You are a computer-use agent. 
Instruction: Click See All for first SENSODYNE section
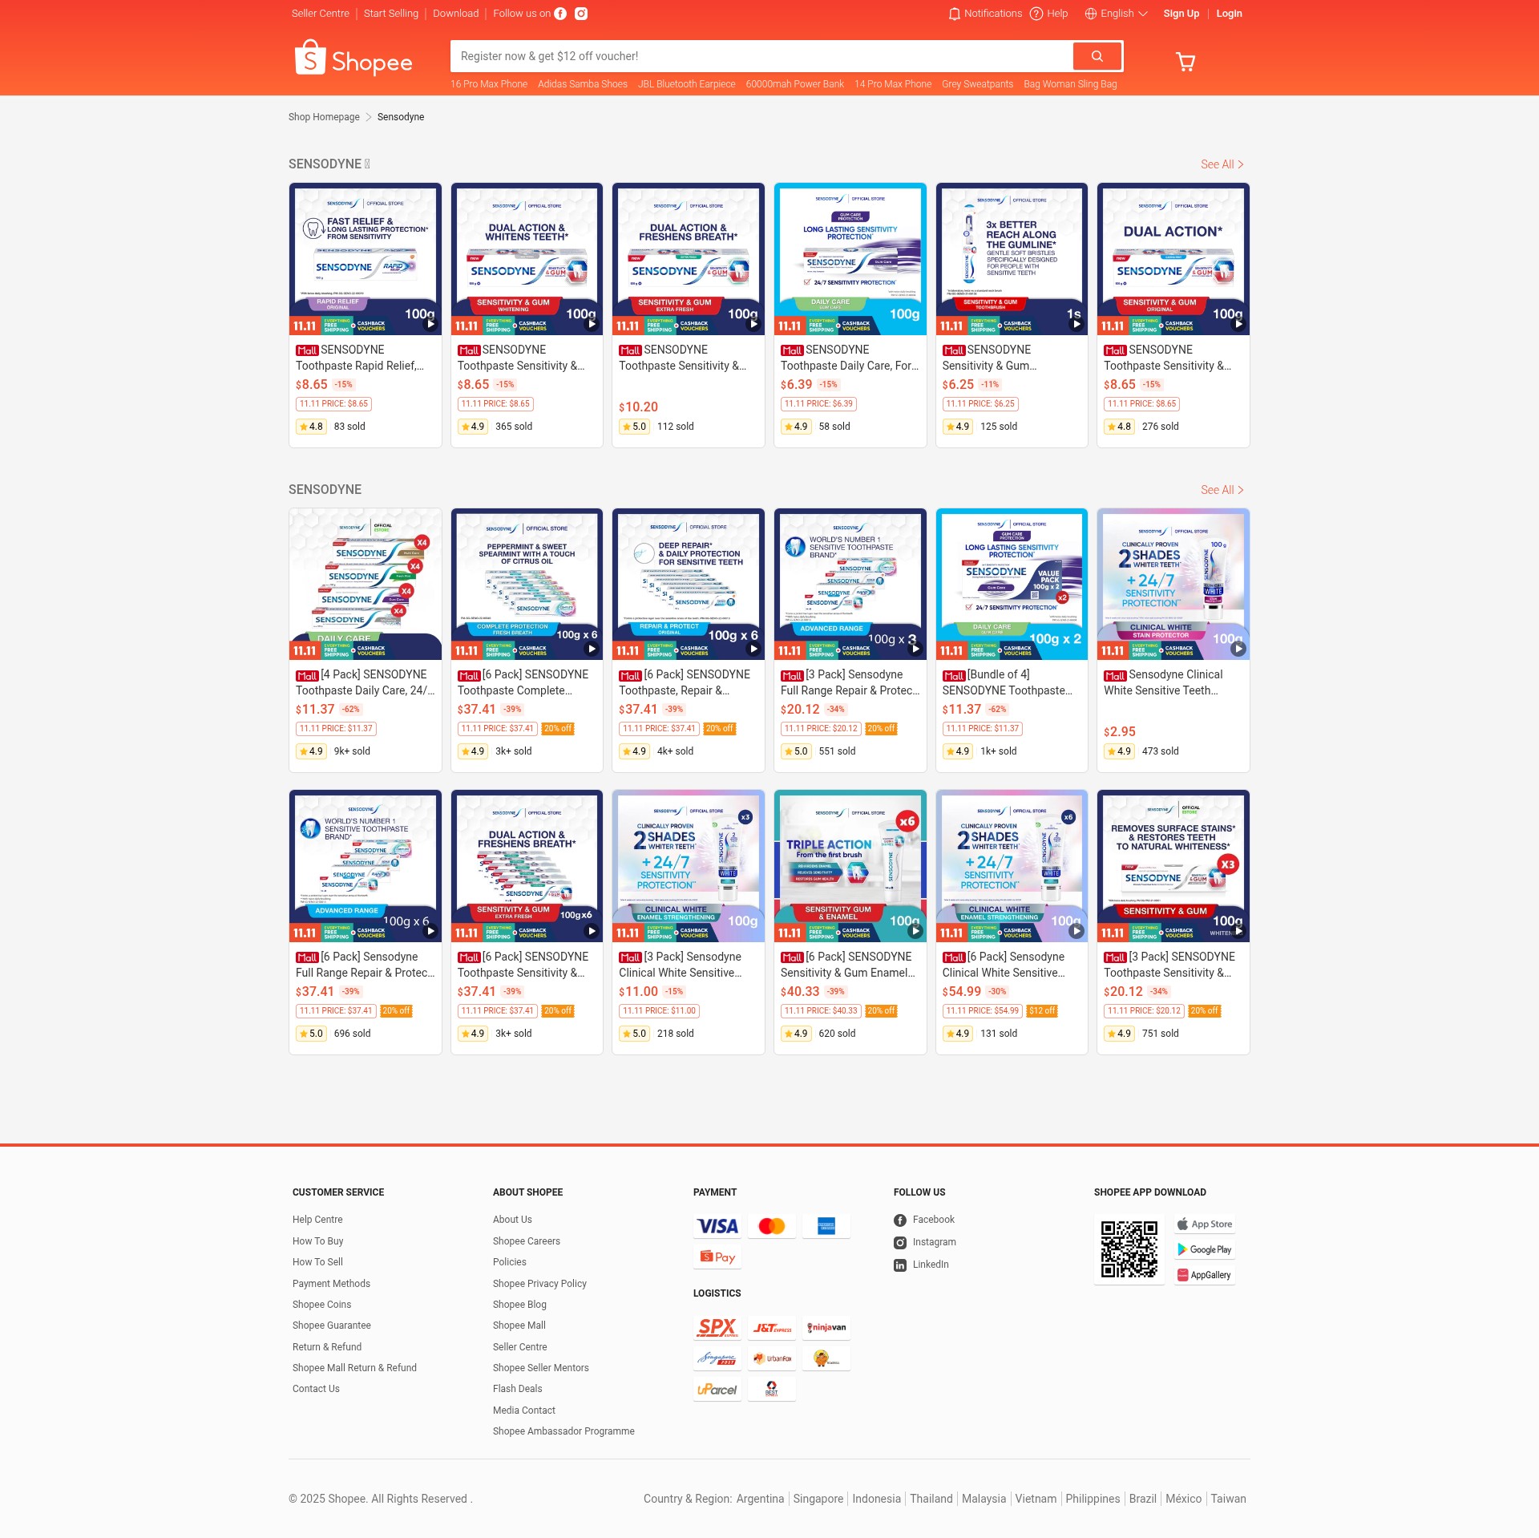point(1222,164)
